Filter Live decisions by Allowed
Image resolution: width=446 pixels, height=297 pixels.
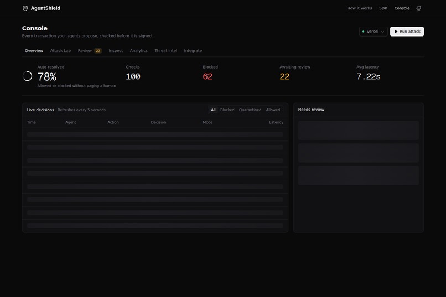click(273, 110)
